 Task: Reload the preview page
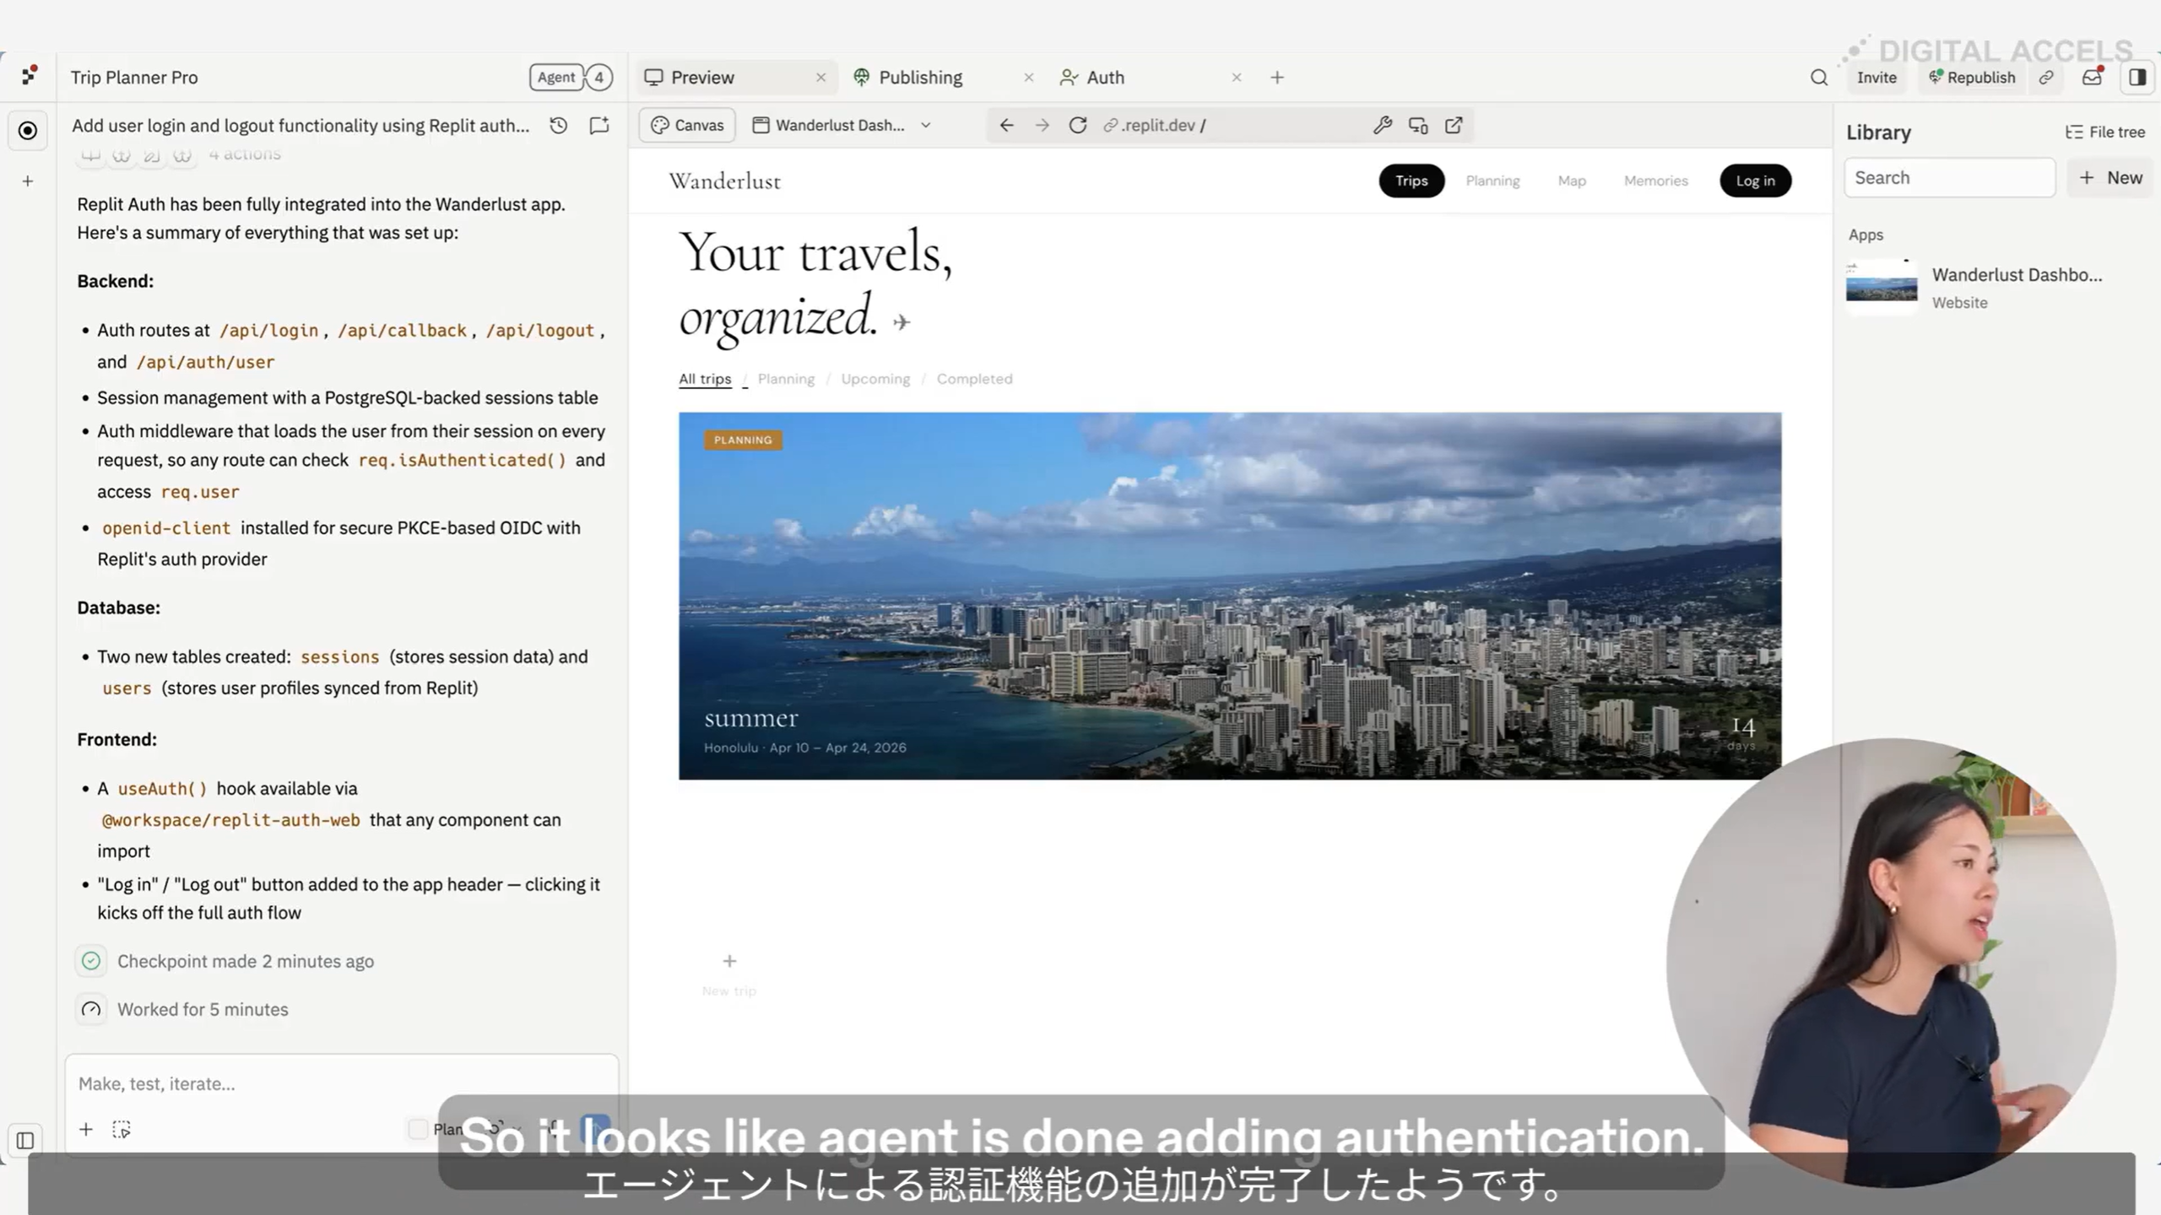pos(1078,125)
